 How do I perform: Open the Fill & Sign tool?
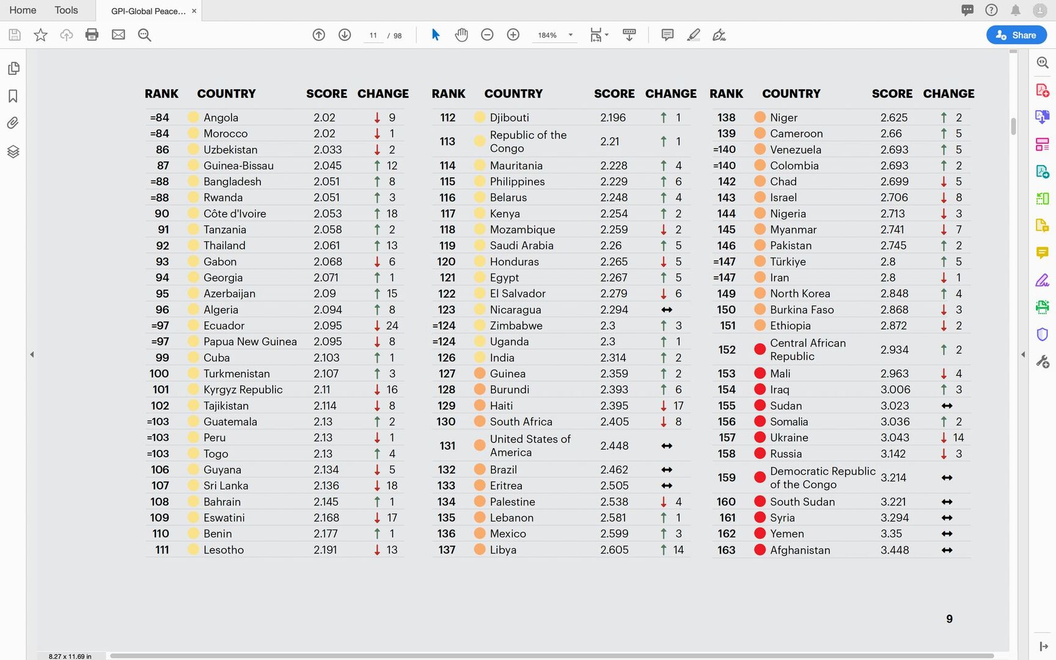(x=1043, y=280)
